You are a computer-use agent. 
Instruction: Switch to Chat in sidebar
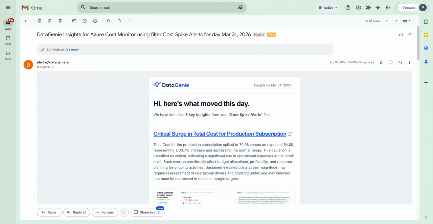[8, 40]
